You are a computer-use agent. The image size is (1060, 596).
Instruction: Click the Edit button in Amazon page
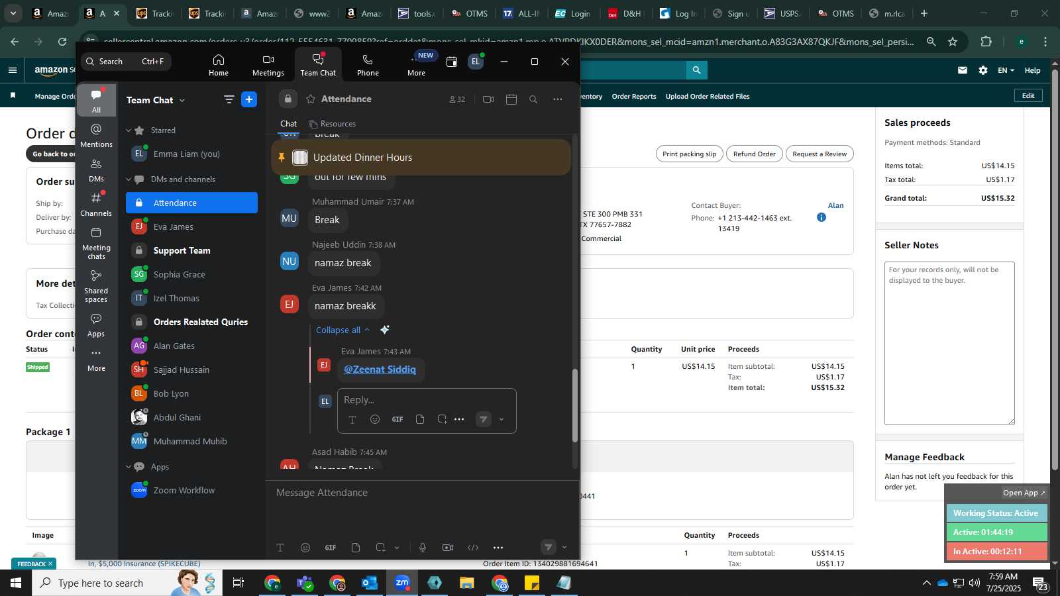click(x=1028, y=95)
